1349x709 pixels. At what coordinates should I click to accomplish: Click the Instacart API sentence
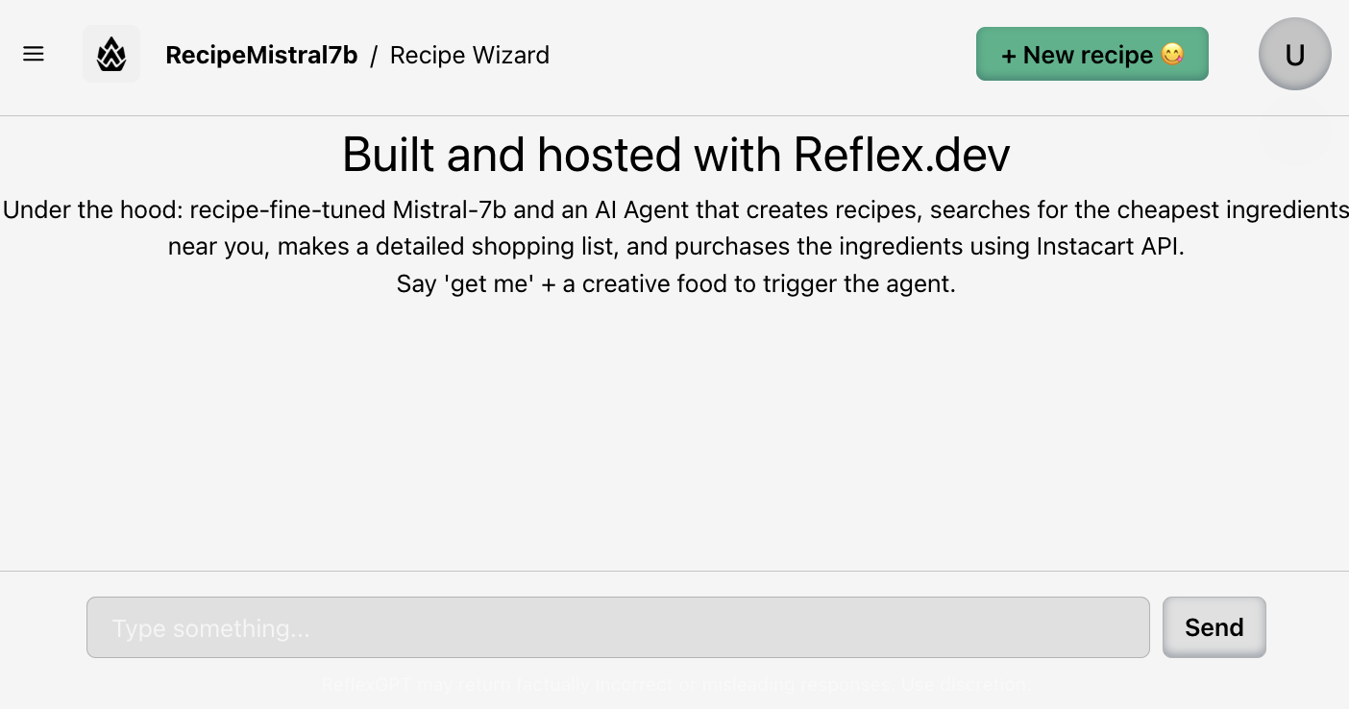pos(676,246)
